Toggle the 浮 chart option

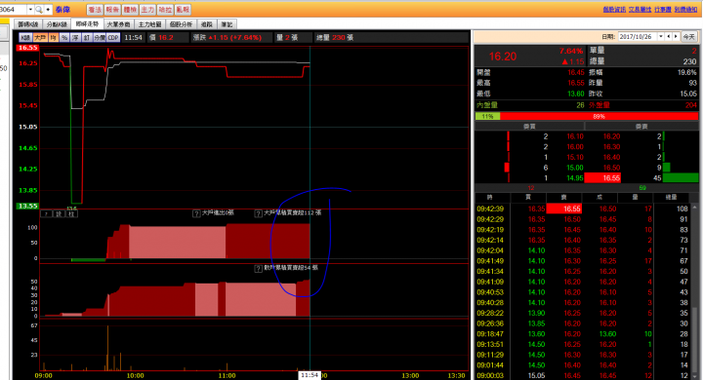[x=75, y=38]
